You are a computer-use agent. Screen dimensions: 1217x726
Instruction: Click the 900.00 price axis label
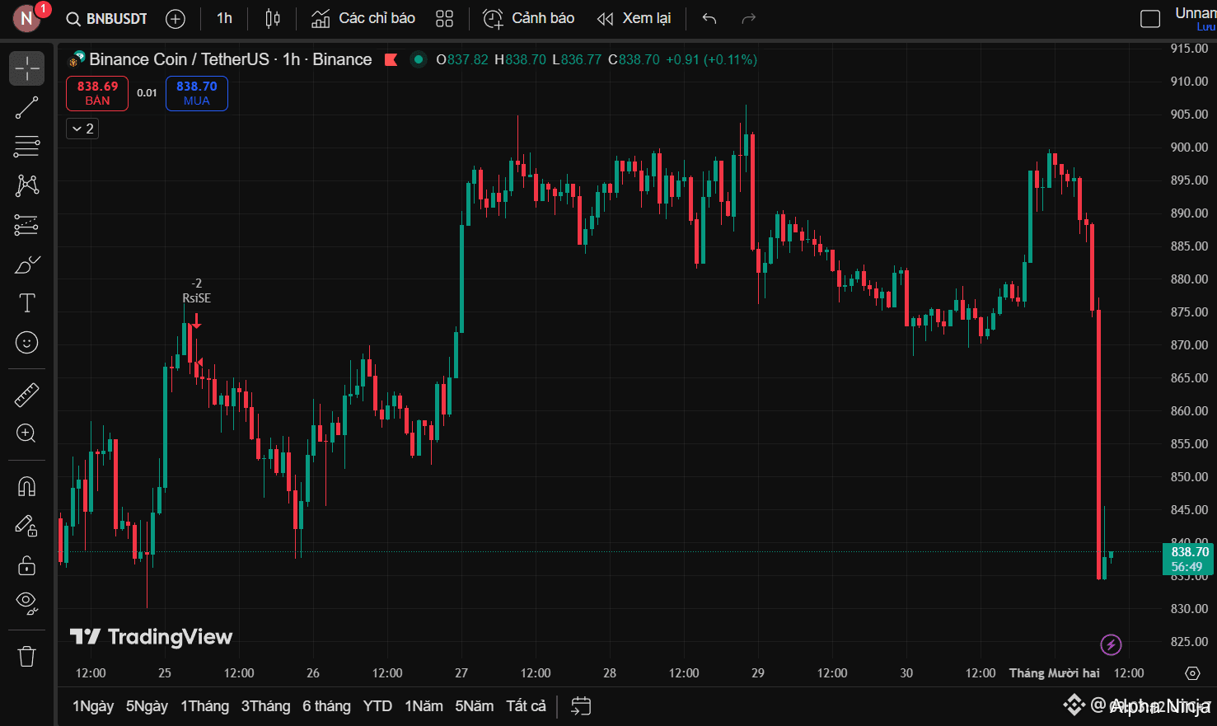point(1189,148)
